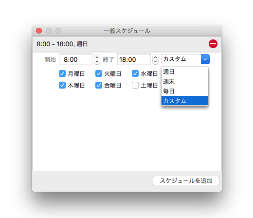Select 週日 from the dropdown list
The height and width of the screenshot is (218, 253).
pyautogui.click(x=185, y=72)
